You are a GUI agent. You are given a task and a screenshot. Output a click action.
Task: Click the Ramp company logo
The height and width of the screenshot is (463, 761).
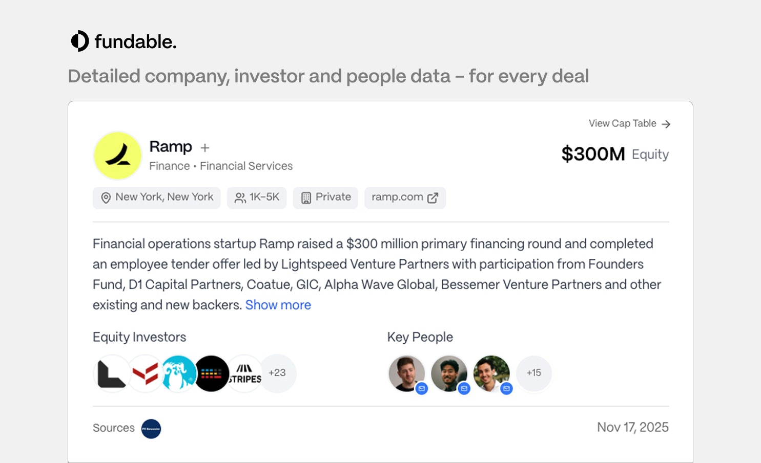pyautogui.click(x=118, y=156)
